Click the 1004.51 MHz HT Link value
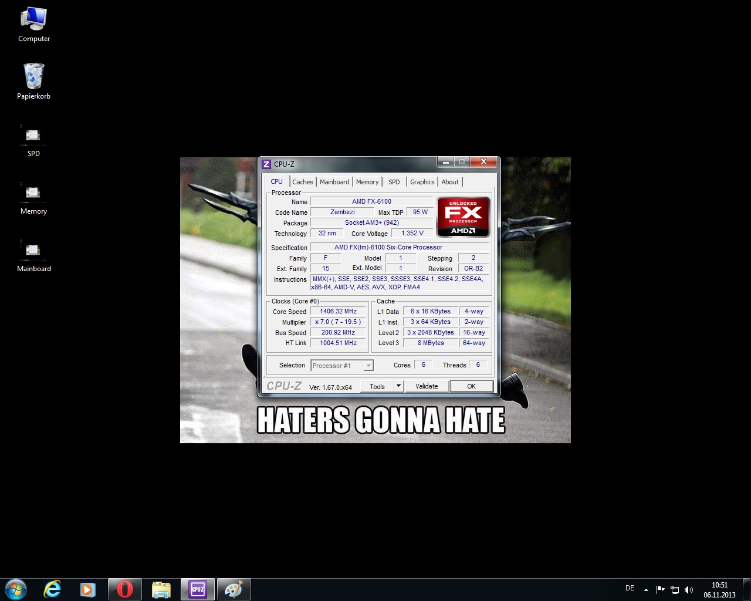 point(338,343)
